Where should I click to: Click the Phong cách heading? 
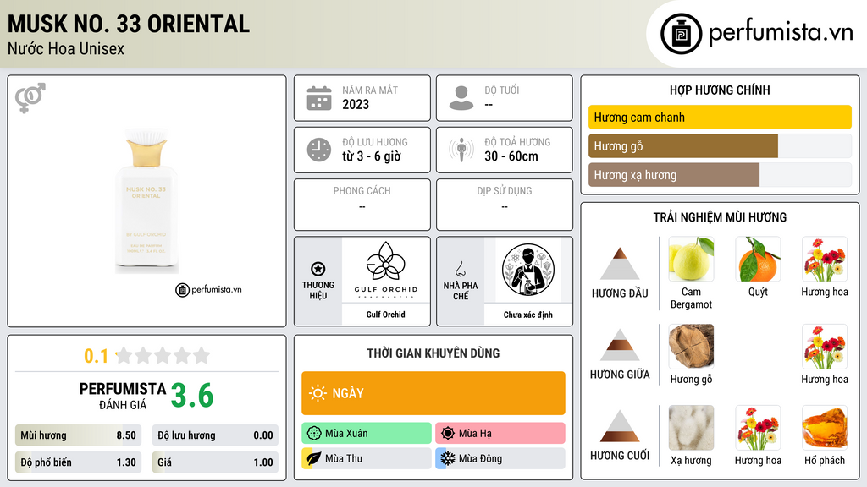tap(362, 191)
